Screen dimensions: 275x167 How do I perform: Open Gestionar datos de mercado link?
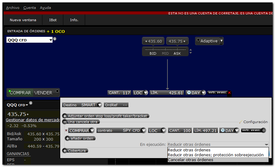[33, 120]
